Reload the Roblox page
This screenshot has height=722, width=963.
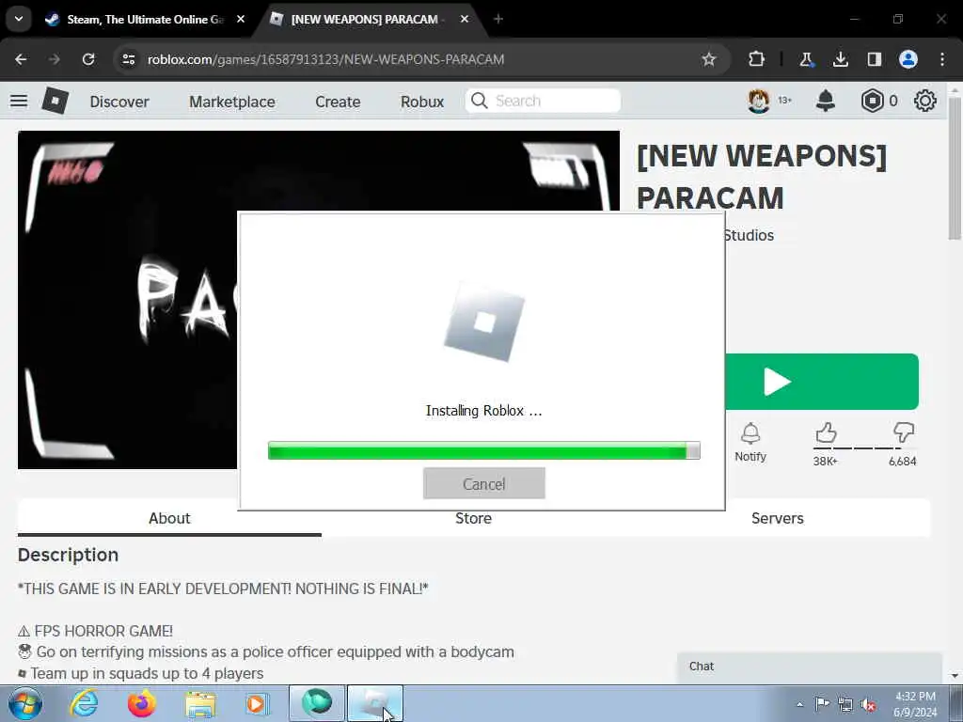[x=88, y=59]
